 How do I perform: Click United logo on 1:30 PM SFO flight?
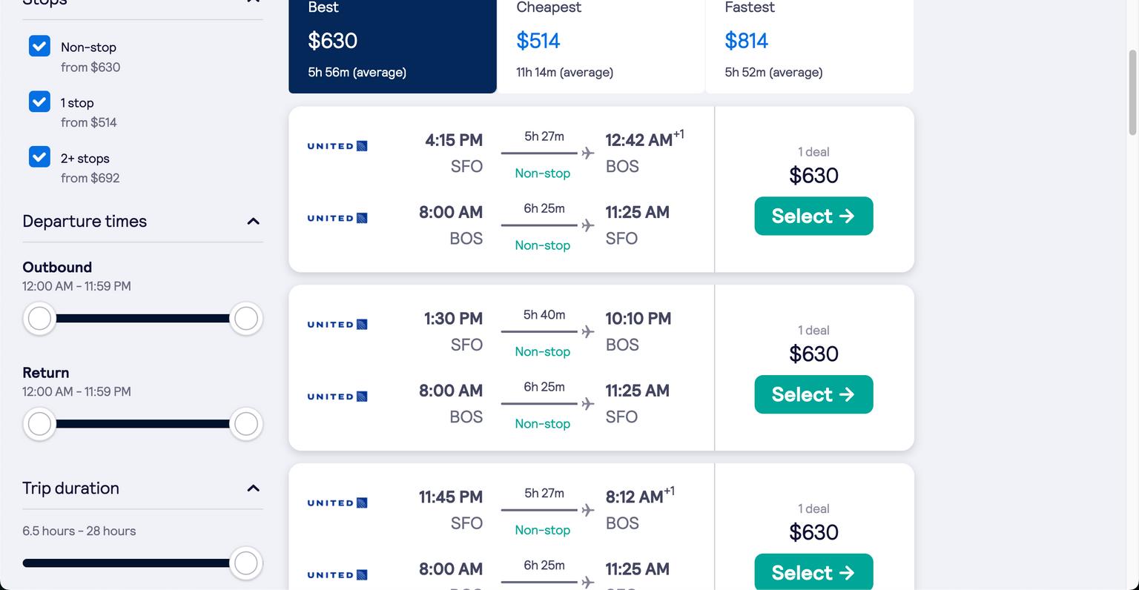tap(337, 325)
